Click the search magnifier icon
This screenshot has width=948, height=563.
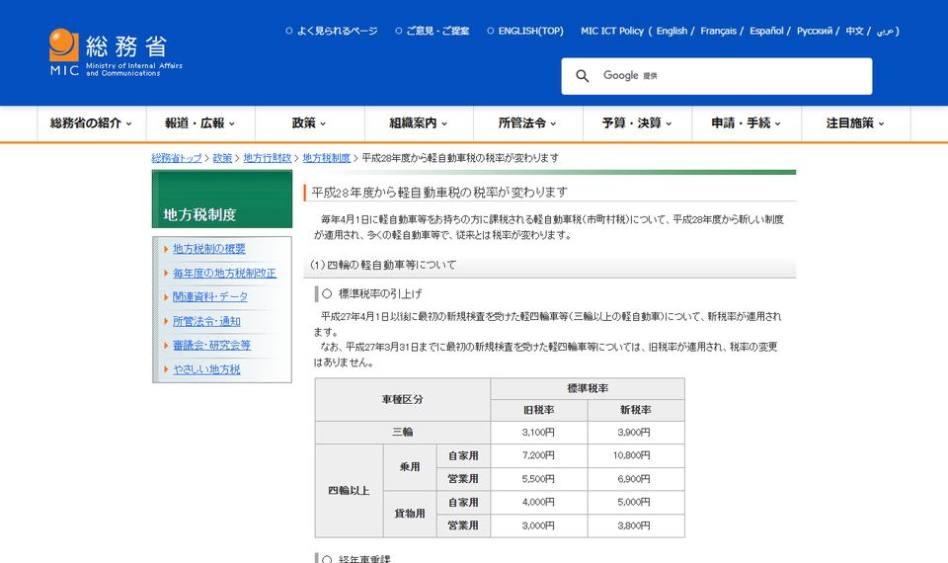coord(582,76)
